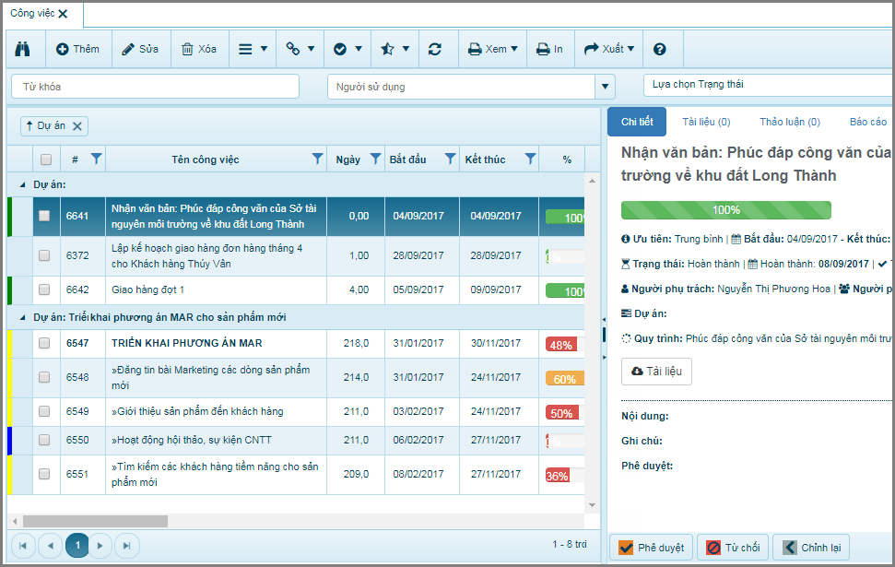
Task: Click the checkmark status toolbar icon
Action: pos(340,49)
